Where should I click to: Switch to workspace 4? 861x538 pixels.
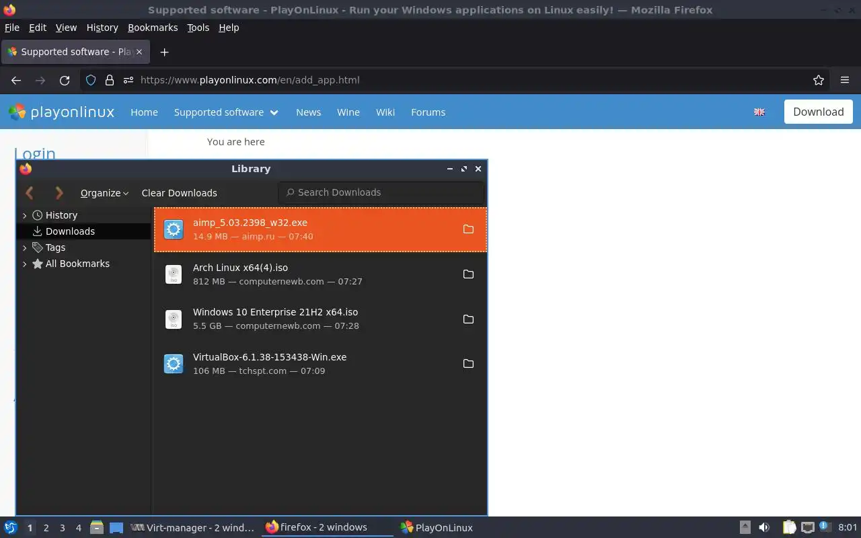click(x=78, y=528)
